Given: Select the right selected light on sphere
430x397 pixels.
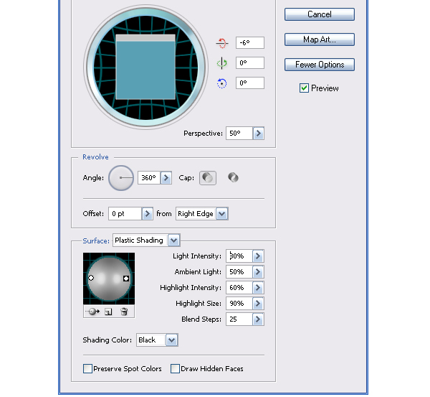Looking at the screenshot, I should pos(126,279).
